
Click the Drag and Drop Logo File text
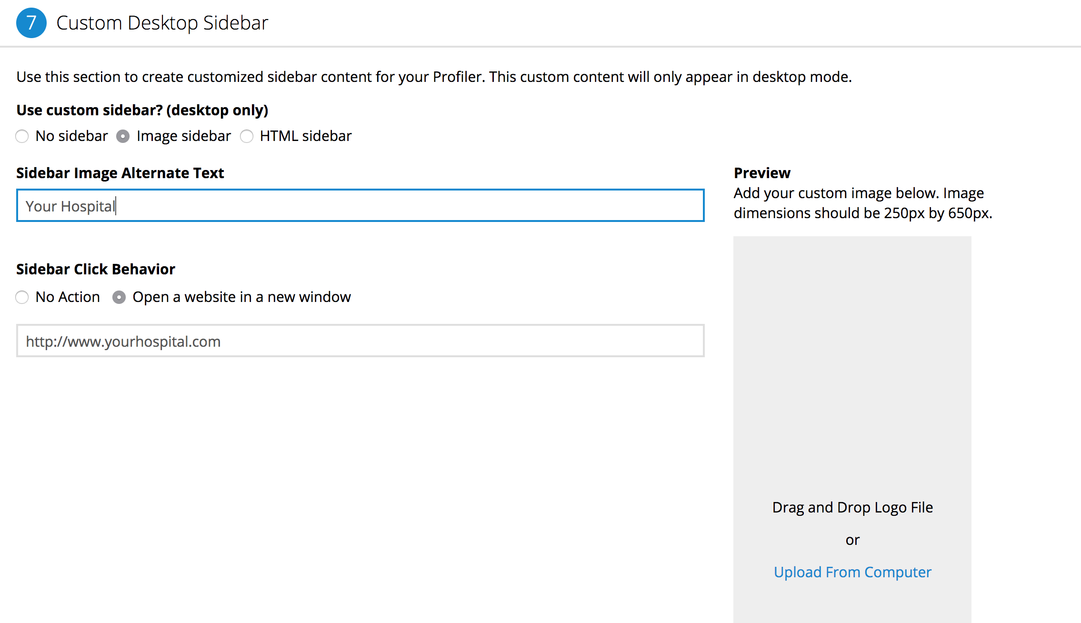point(852,507)
